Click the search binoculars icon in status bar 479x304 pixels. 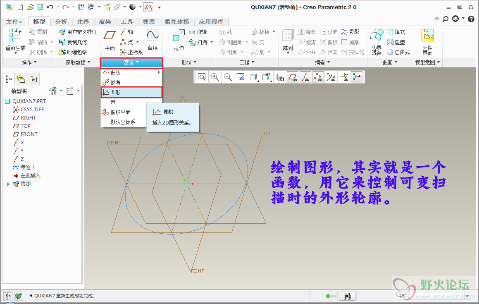[x=347, y=296]
